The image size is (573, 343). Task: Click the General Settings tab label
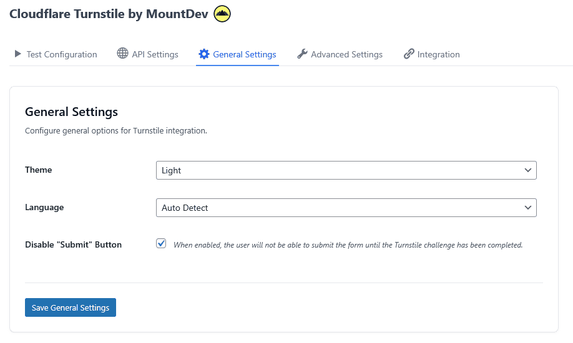click(245, 54)
